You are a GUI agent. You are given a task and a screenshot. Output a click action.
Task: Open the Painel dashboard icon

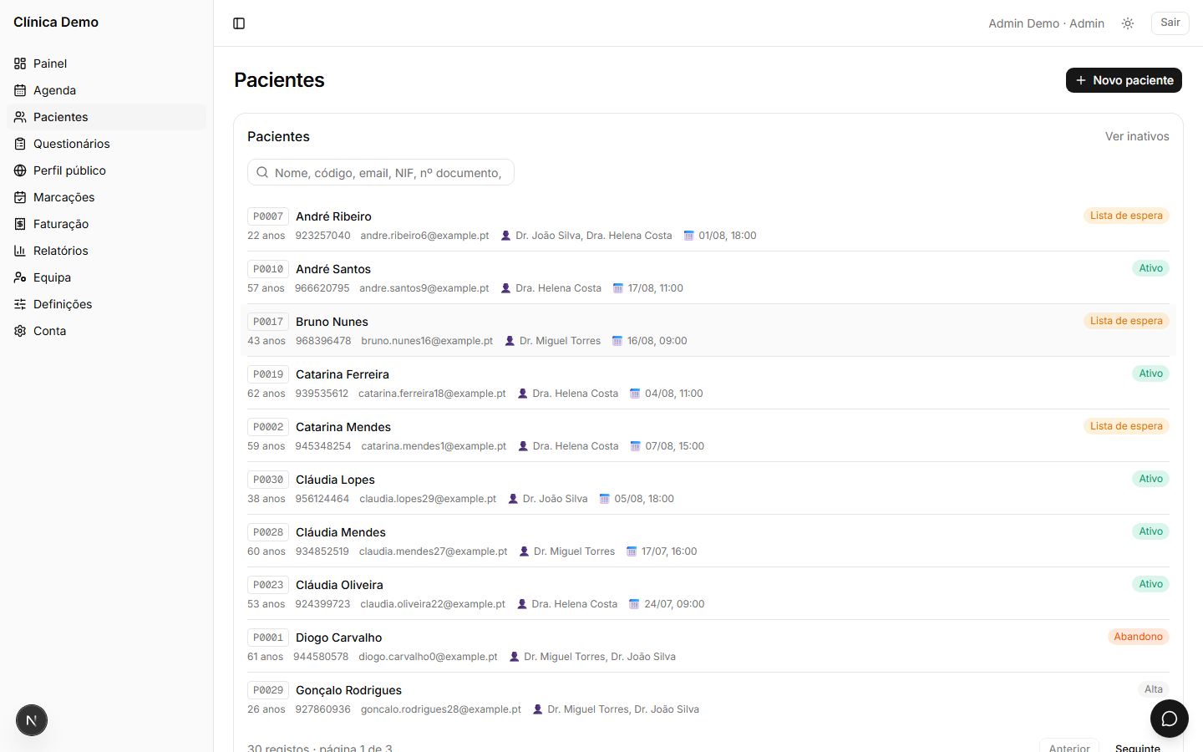[20, 64]
